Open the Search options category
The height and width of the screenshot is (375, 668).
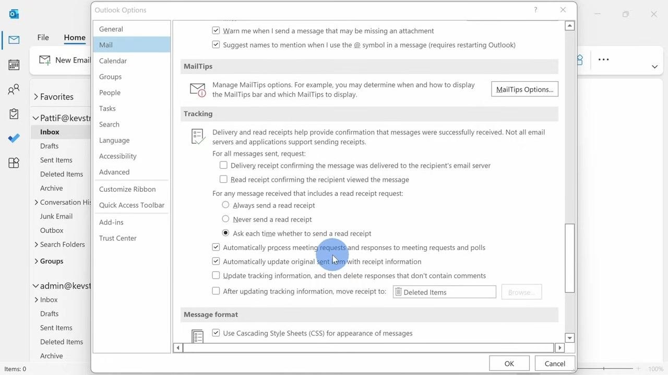pos(132,124)
